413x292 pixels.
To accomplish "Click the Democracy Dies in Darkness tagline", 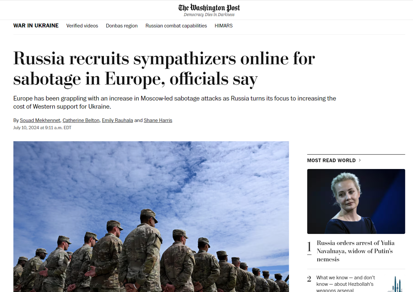I will 209,15.
